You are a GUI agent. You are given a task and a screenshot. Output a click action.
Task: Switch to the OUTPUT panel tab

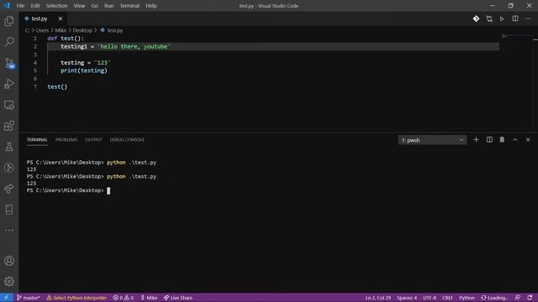(x=93, y=140)
